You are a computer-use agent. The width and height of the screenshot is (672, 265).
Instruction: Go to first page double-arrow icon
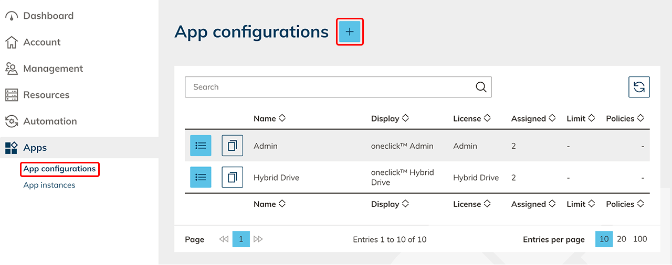tap(224, 239)
